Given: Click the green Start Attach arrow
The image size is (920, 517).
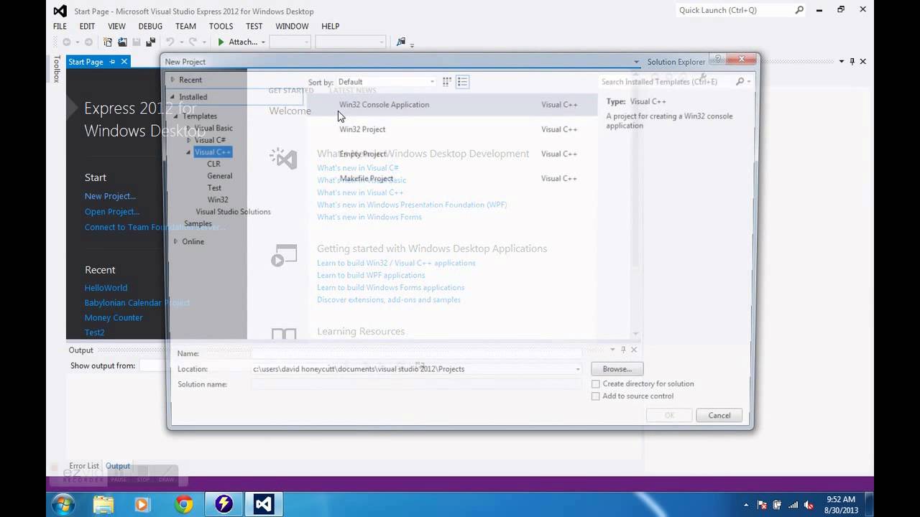Looking at the screenshot, I should 221,42.
